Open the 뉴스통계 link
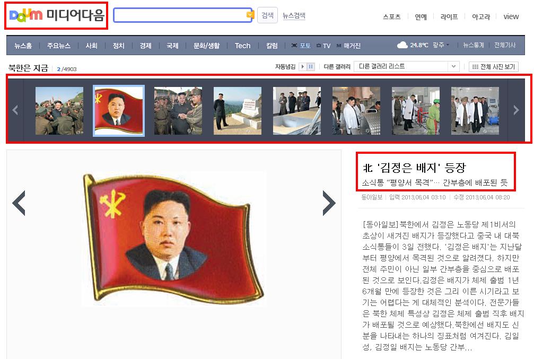Viewport: 534px width, 359px height. [474, 45]
